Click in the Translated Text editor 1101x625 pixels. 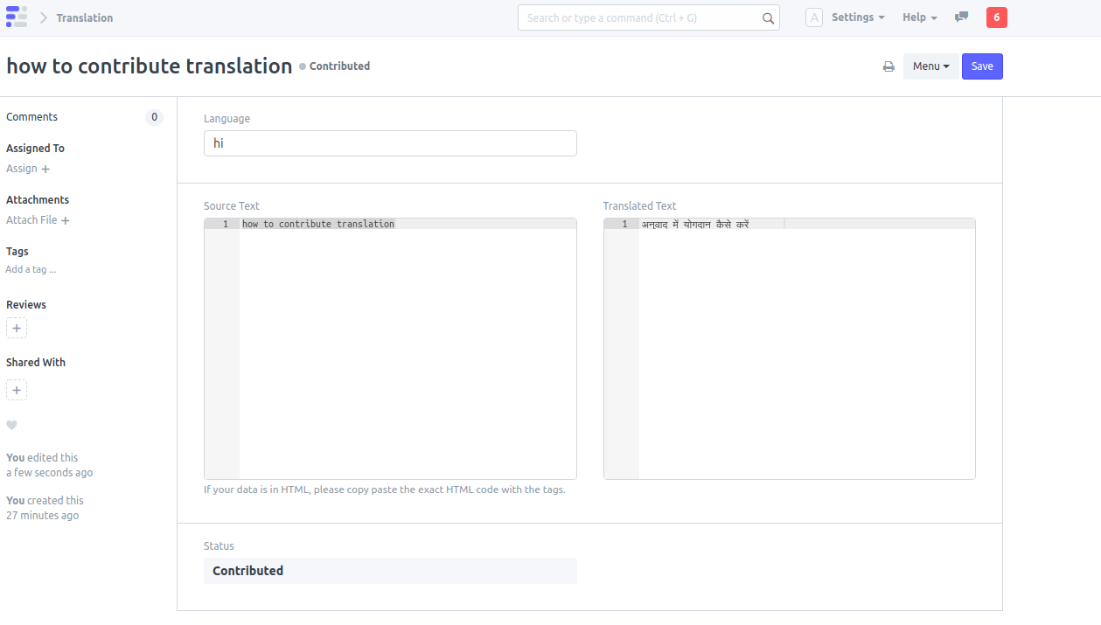click(806, 350)
